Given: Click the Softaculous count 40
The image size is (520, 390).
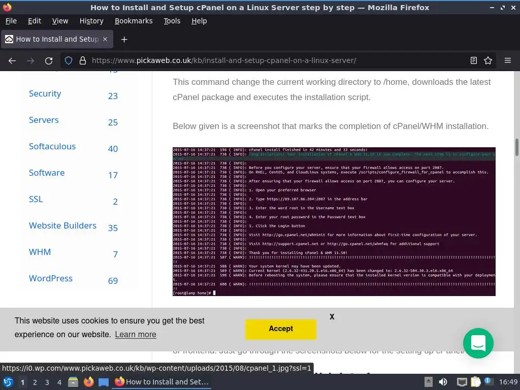Looking at the screenshot, I should point(113,149).
